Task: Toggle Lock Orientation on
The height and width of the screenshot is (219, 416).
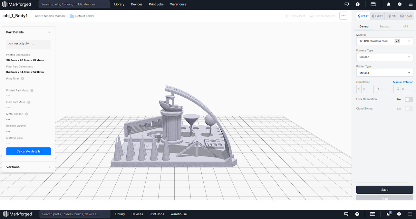Action: point(409,99)
